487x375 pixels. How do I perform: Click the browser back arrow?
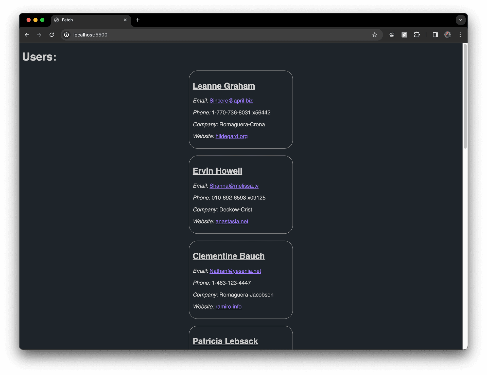coord(27,35)
